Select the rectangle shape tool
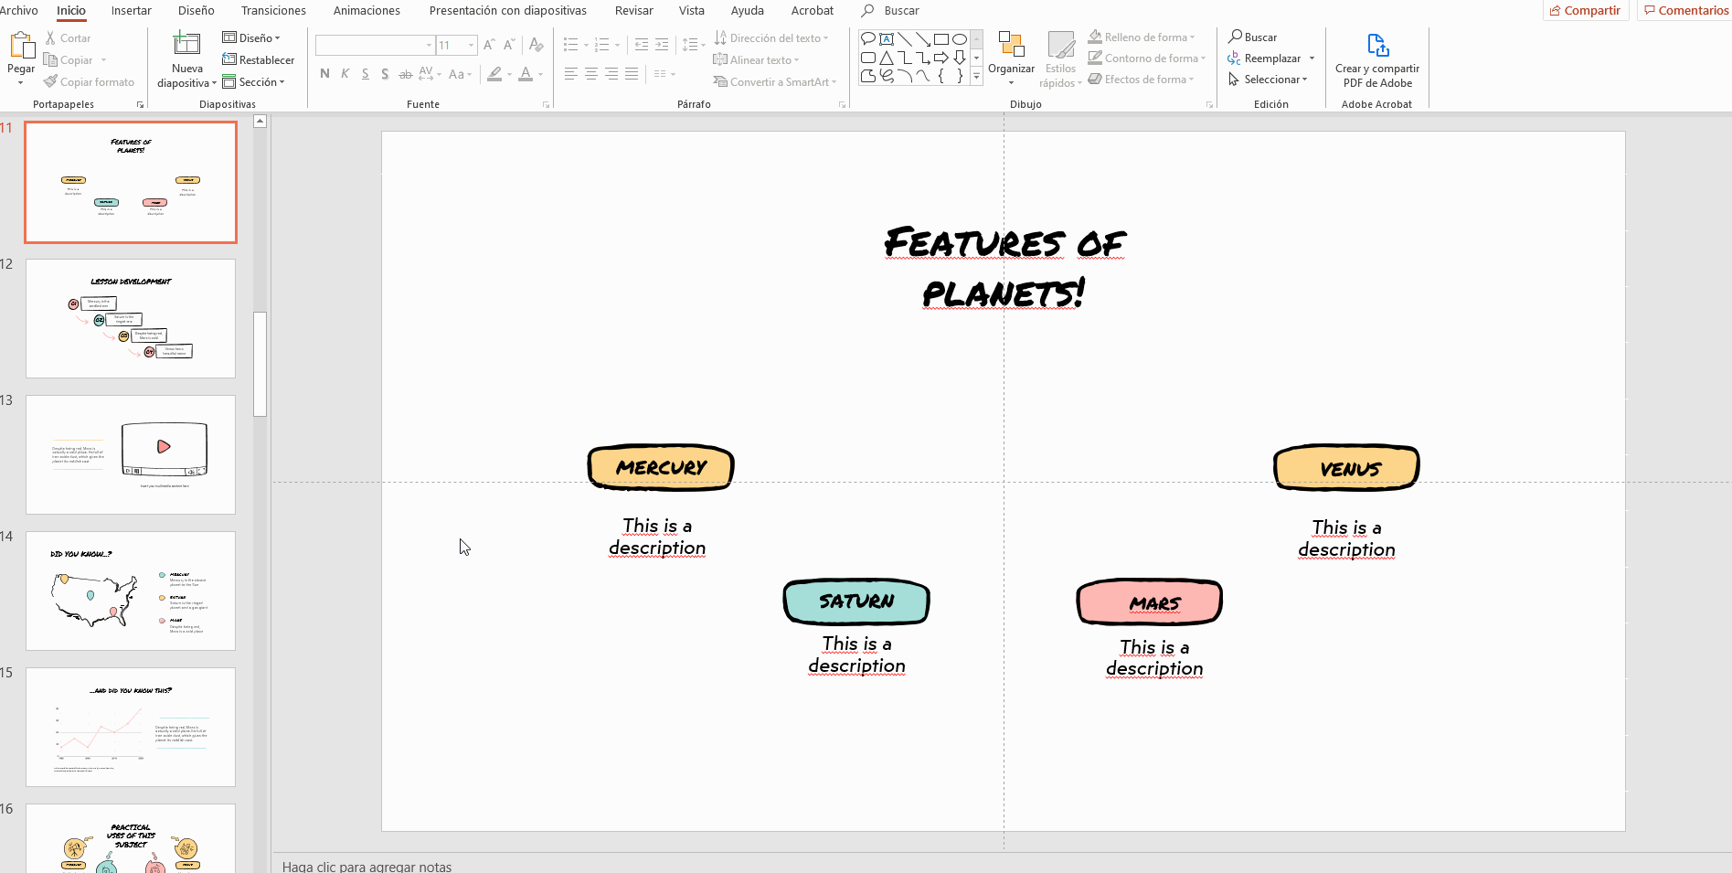1732x873 pixels. [x=941, y=39]
